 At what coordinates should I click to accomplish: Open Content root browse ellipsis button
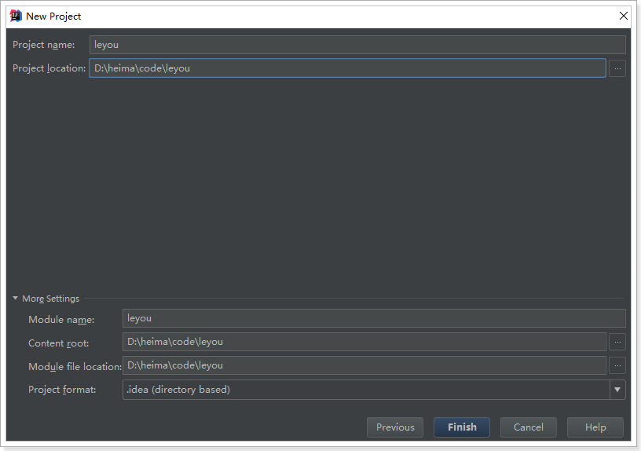pos(617,342)
